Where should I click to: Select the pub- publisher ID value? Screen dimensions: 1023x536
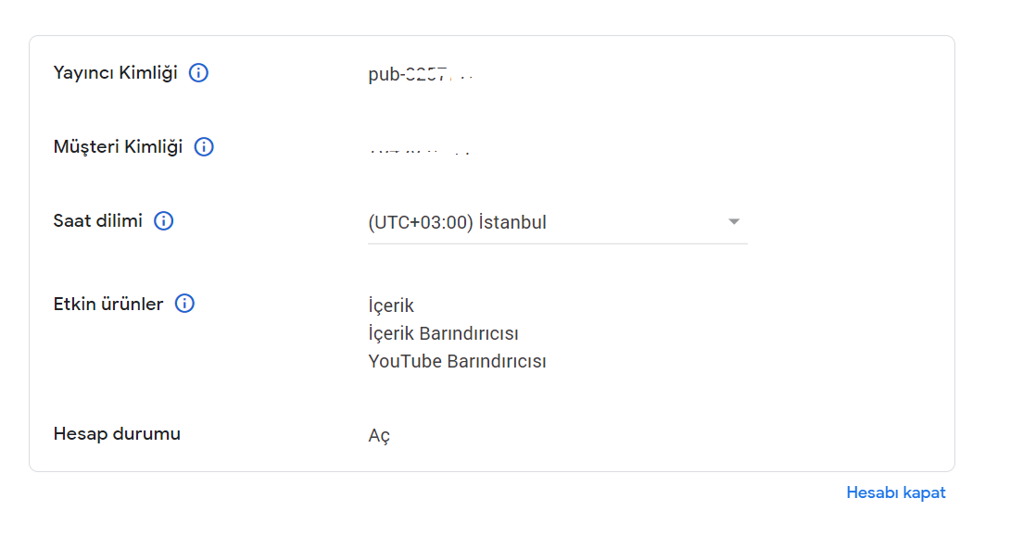pyautogui.click(x=421, y=75)
